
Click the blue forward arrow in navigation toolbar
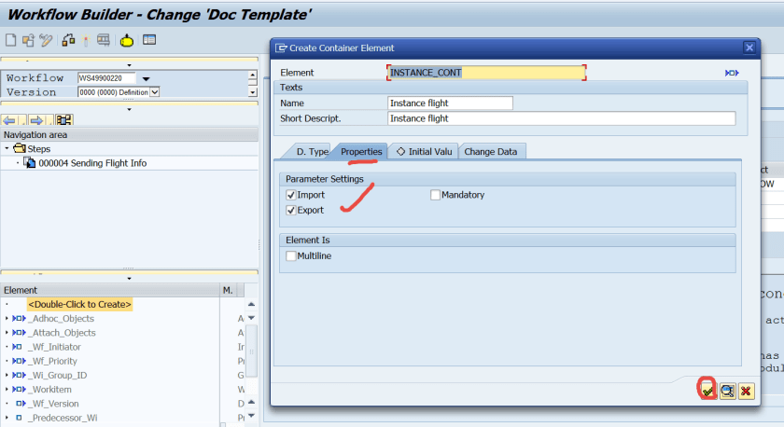[36, 120]
